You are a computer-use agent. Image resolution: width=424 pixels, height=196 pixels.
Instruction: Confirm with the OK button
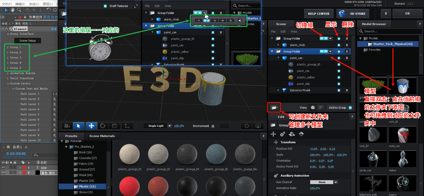(x=407, y=14)
